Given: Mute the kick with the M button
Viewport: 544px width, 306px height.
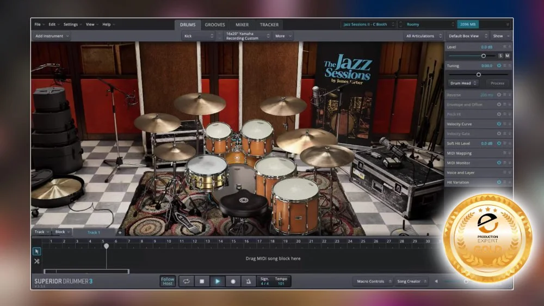Looking at the screenshot, I should pyautogui.click(x=507, y=56).
